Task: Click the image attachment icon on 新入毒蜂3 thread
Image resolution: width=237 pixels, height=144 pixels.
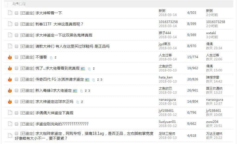Action: tap(75, 91)
